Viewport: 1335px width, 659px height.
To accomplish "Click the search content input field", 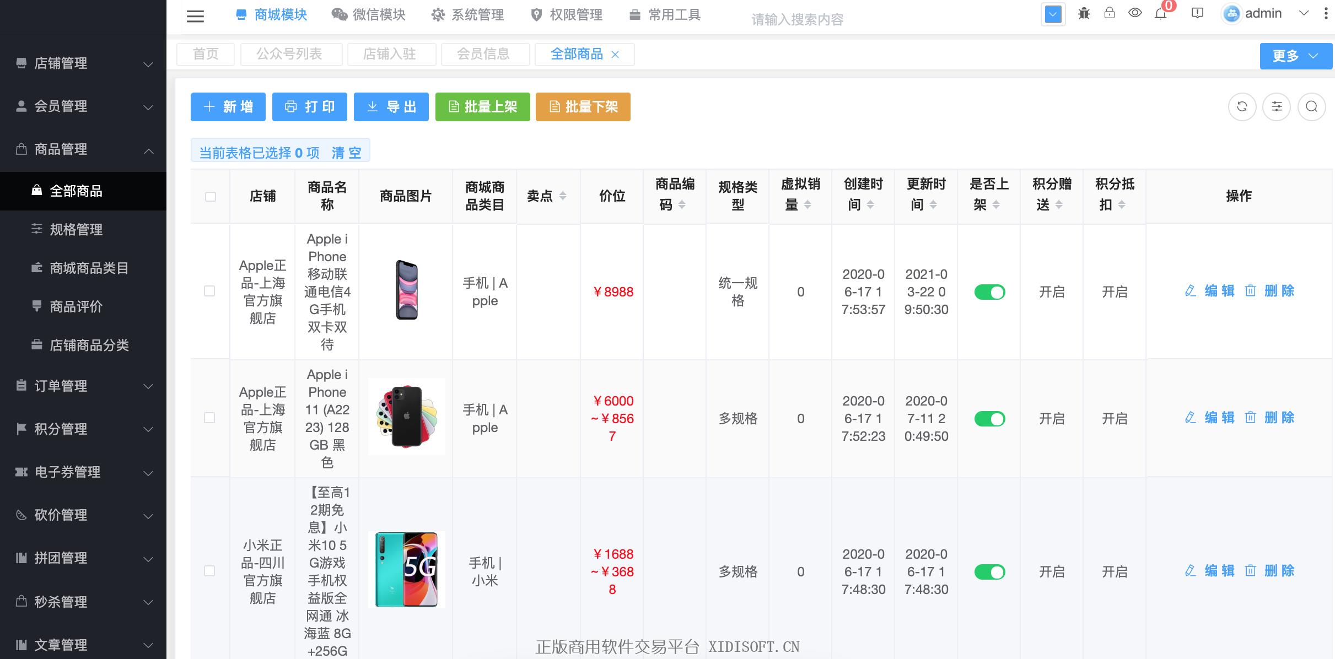I will [x=797, y=20].
